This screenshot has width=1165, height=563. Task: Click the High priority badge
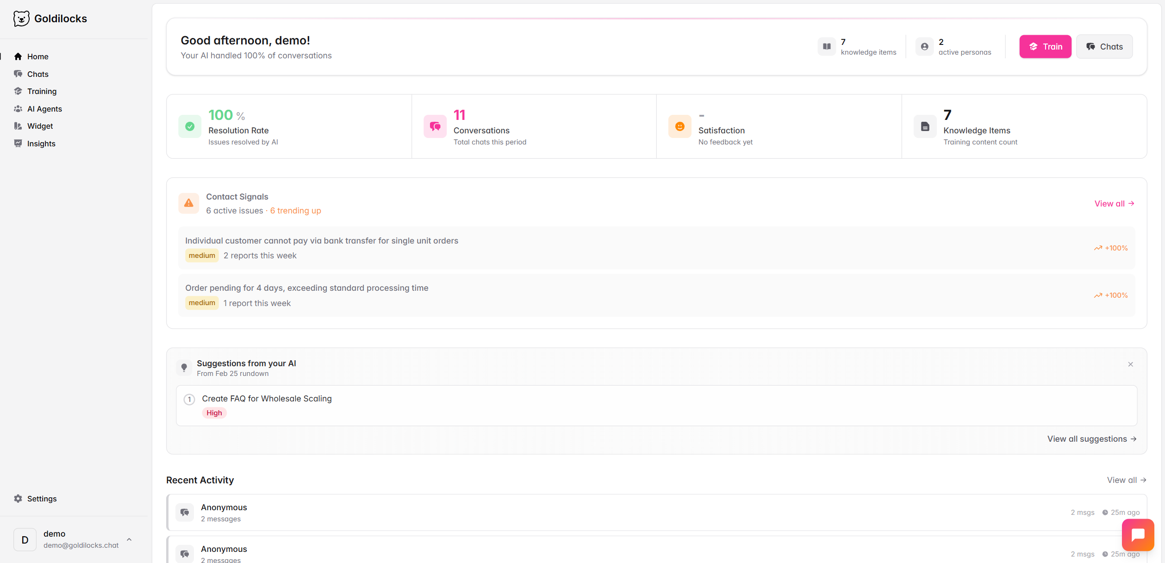214,413
